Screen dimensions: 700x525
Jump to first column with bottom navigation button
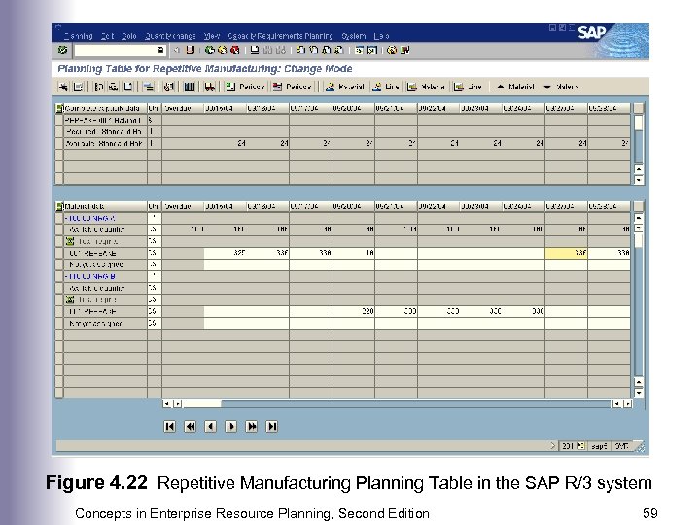169,427
